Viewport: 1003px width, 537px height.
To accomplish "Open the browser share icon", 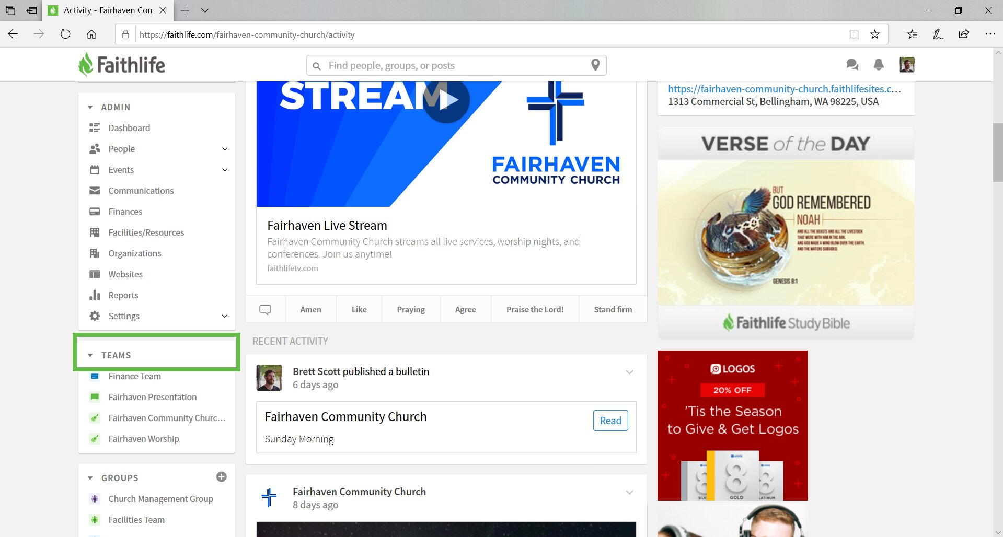I will (964, 34).
